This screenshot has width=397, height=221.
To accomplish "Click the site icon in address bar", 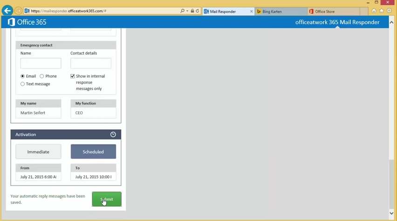I will click(27, 11).
